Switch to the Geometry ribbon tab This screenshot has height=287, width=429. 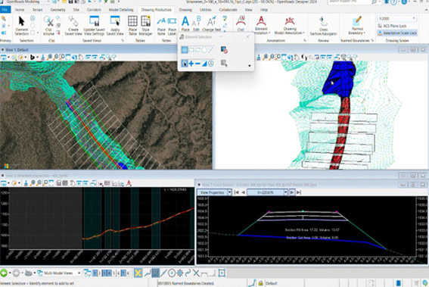coord(58,10)
